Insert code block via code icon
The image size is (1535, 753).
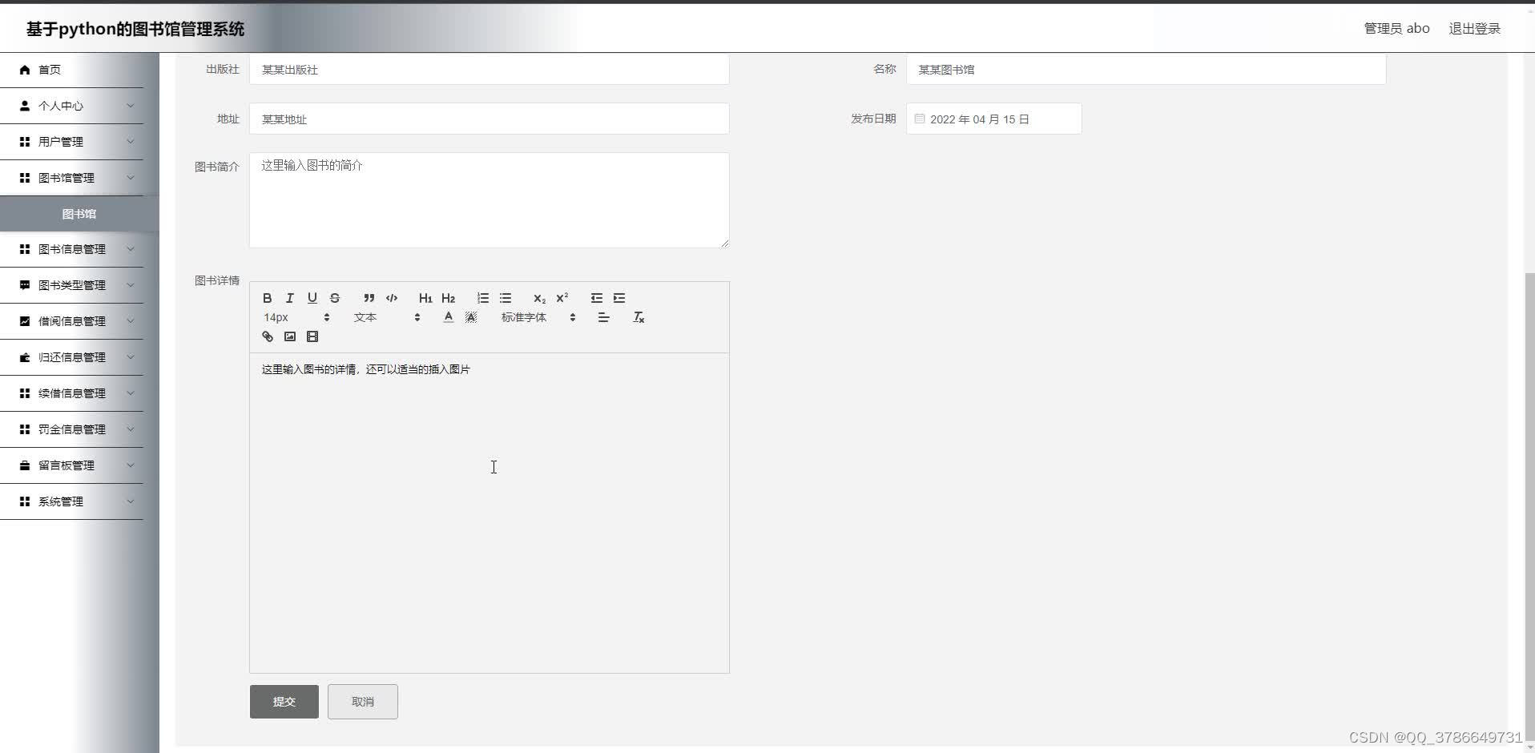[x=392, y=298]
